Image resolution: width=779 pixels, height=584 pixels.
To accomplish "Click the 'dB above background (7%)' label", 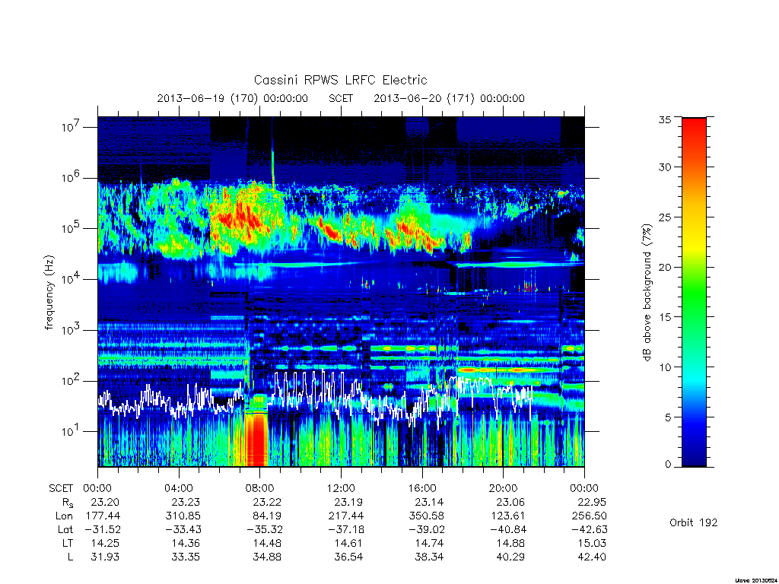I will click(647, 293).
